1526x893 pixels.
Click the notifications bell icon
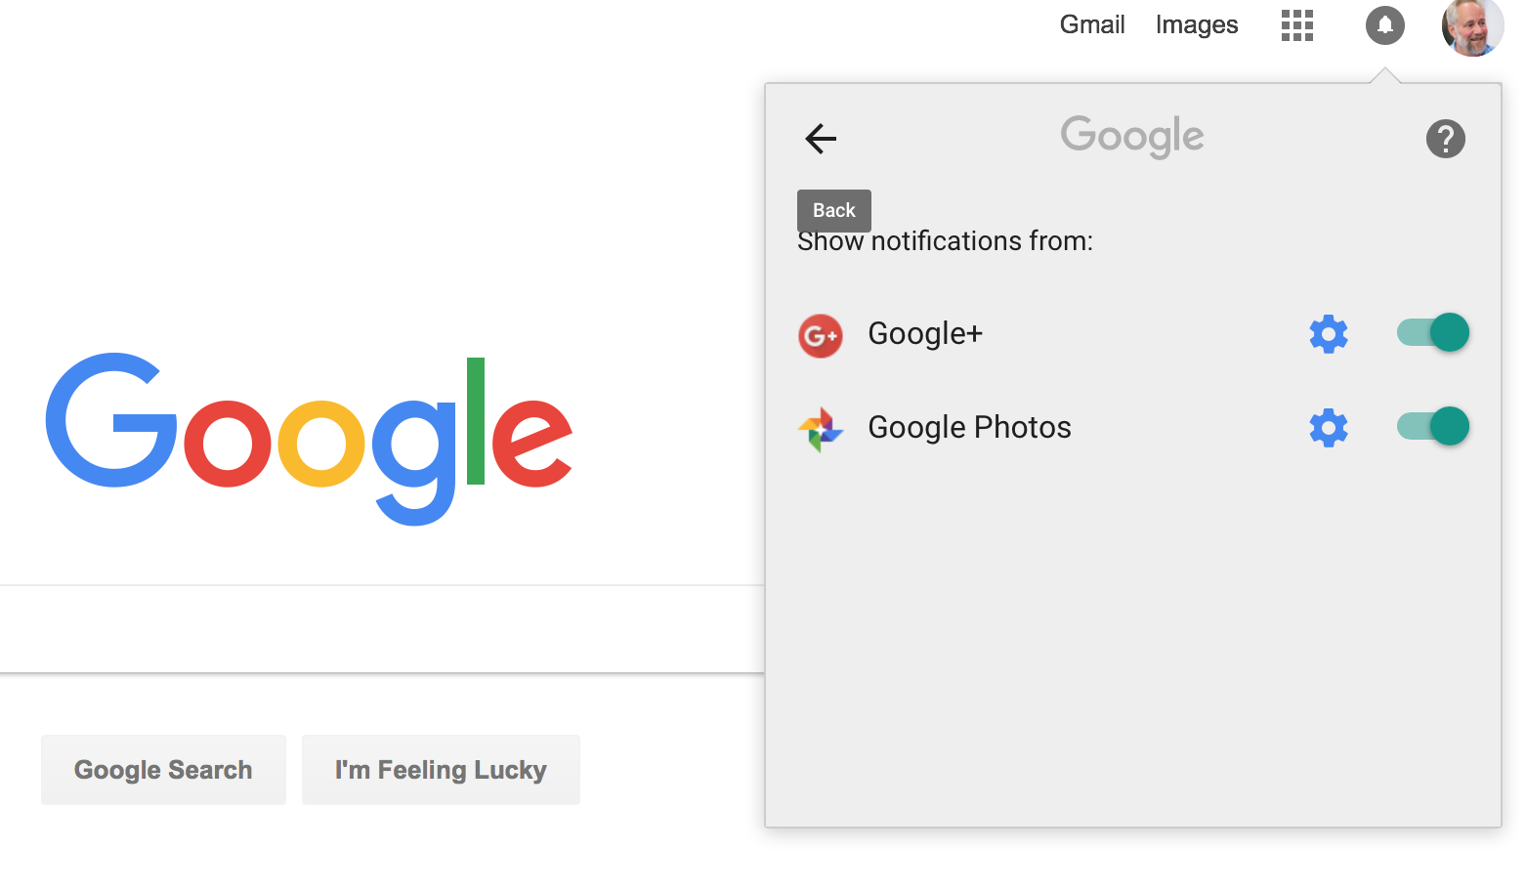pos(1385,25)
